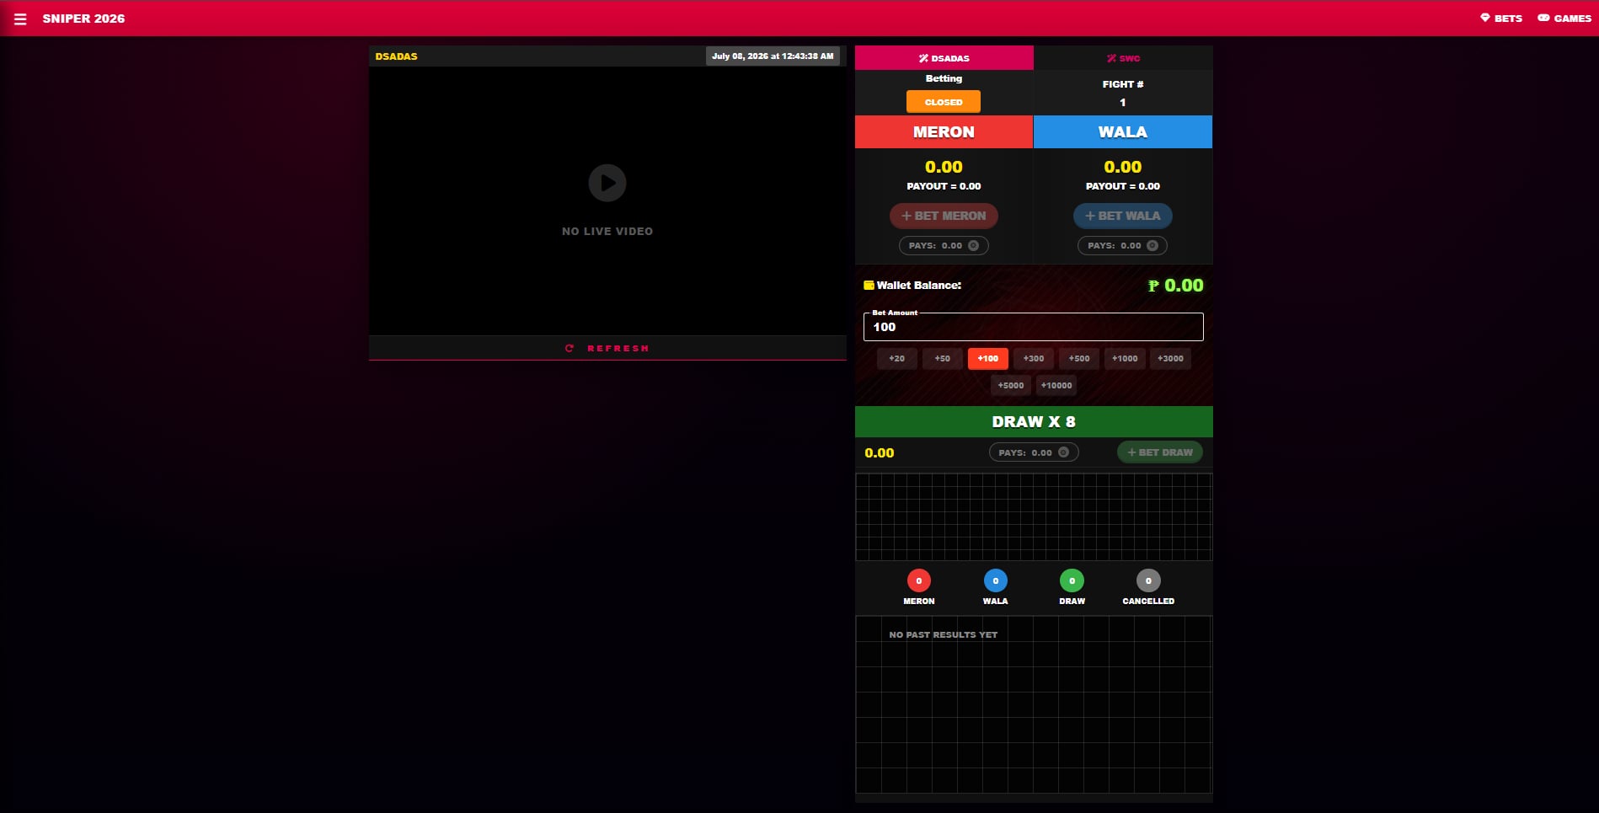Click the Bet Meron button
Screen dimensions: 1599x813
(944, 216)
